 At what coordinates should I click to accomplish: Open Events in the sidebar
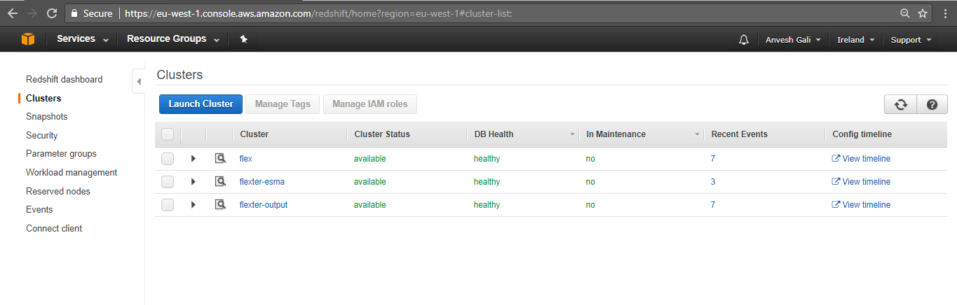(x=39, y=210)
